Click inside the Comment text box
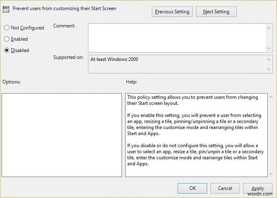This screenshot has width=277, height=198. (176, 37)
